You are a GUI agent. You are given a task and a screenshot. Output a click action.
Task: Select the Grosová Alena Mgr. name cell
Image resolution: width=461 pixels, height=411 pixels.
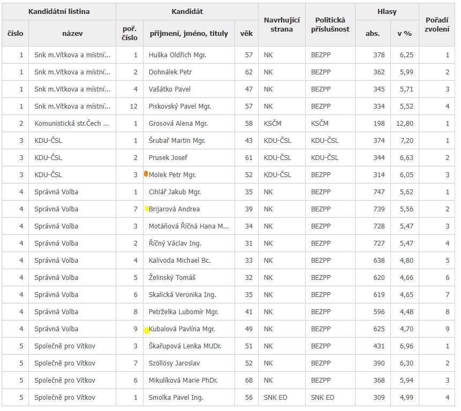(178, 124)
